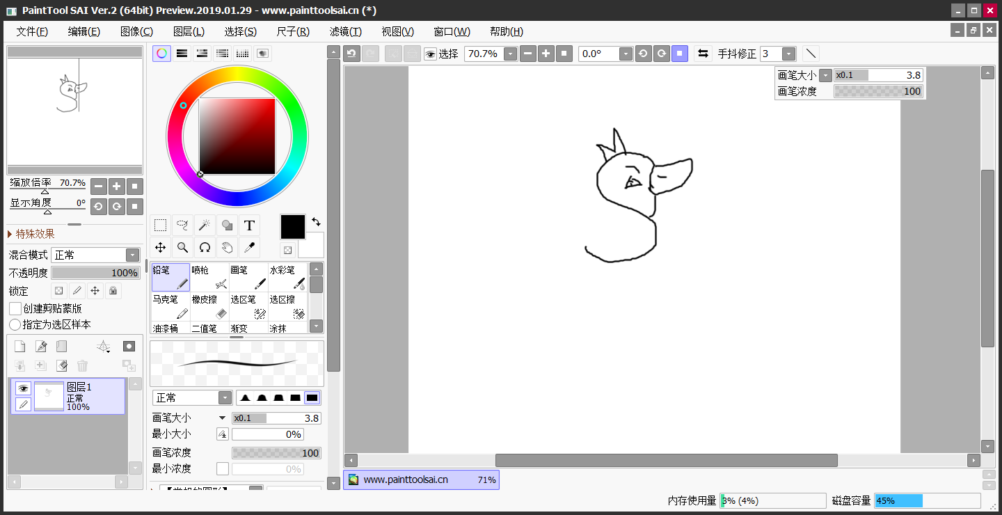Open the 图层(L) menu
The height and width of the screenshot is (515, 1002).
pyautogui.click(x=189, y=31)
